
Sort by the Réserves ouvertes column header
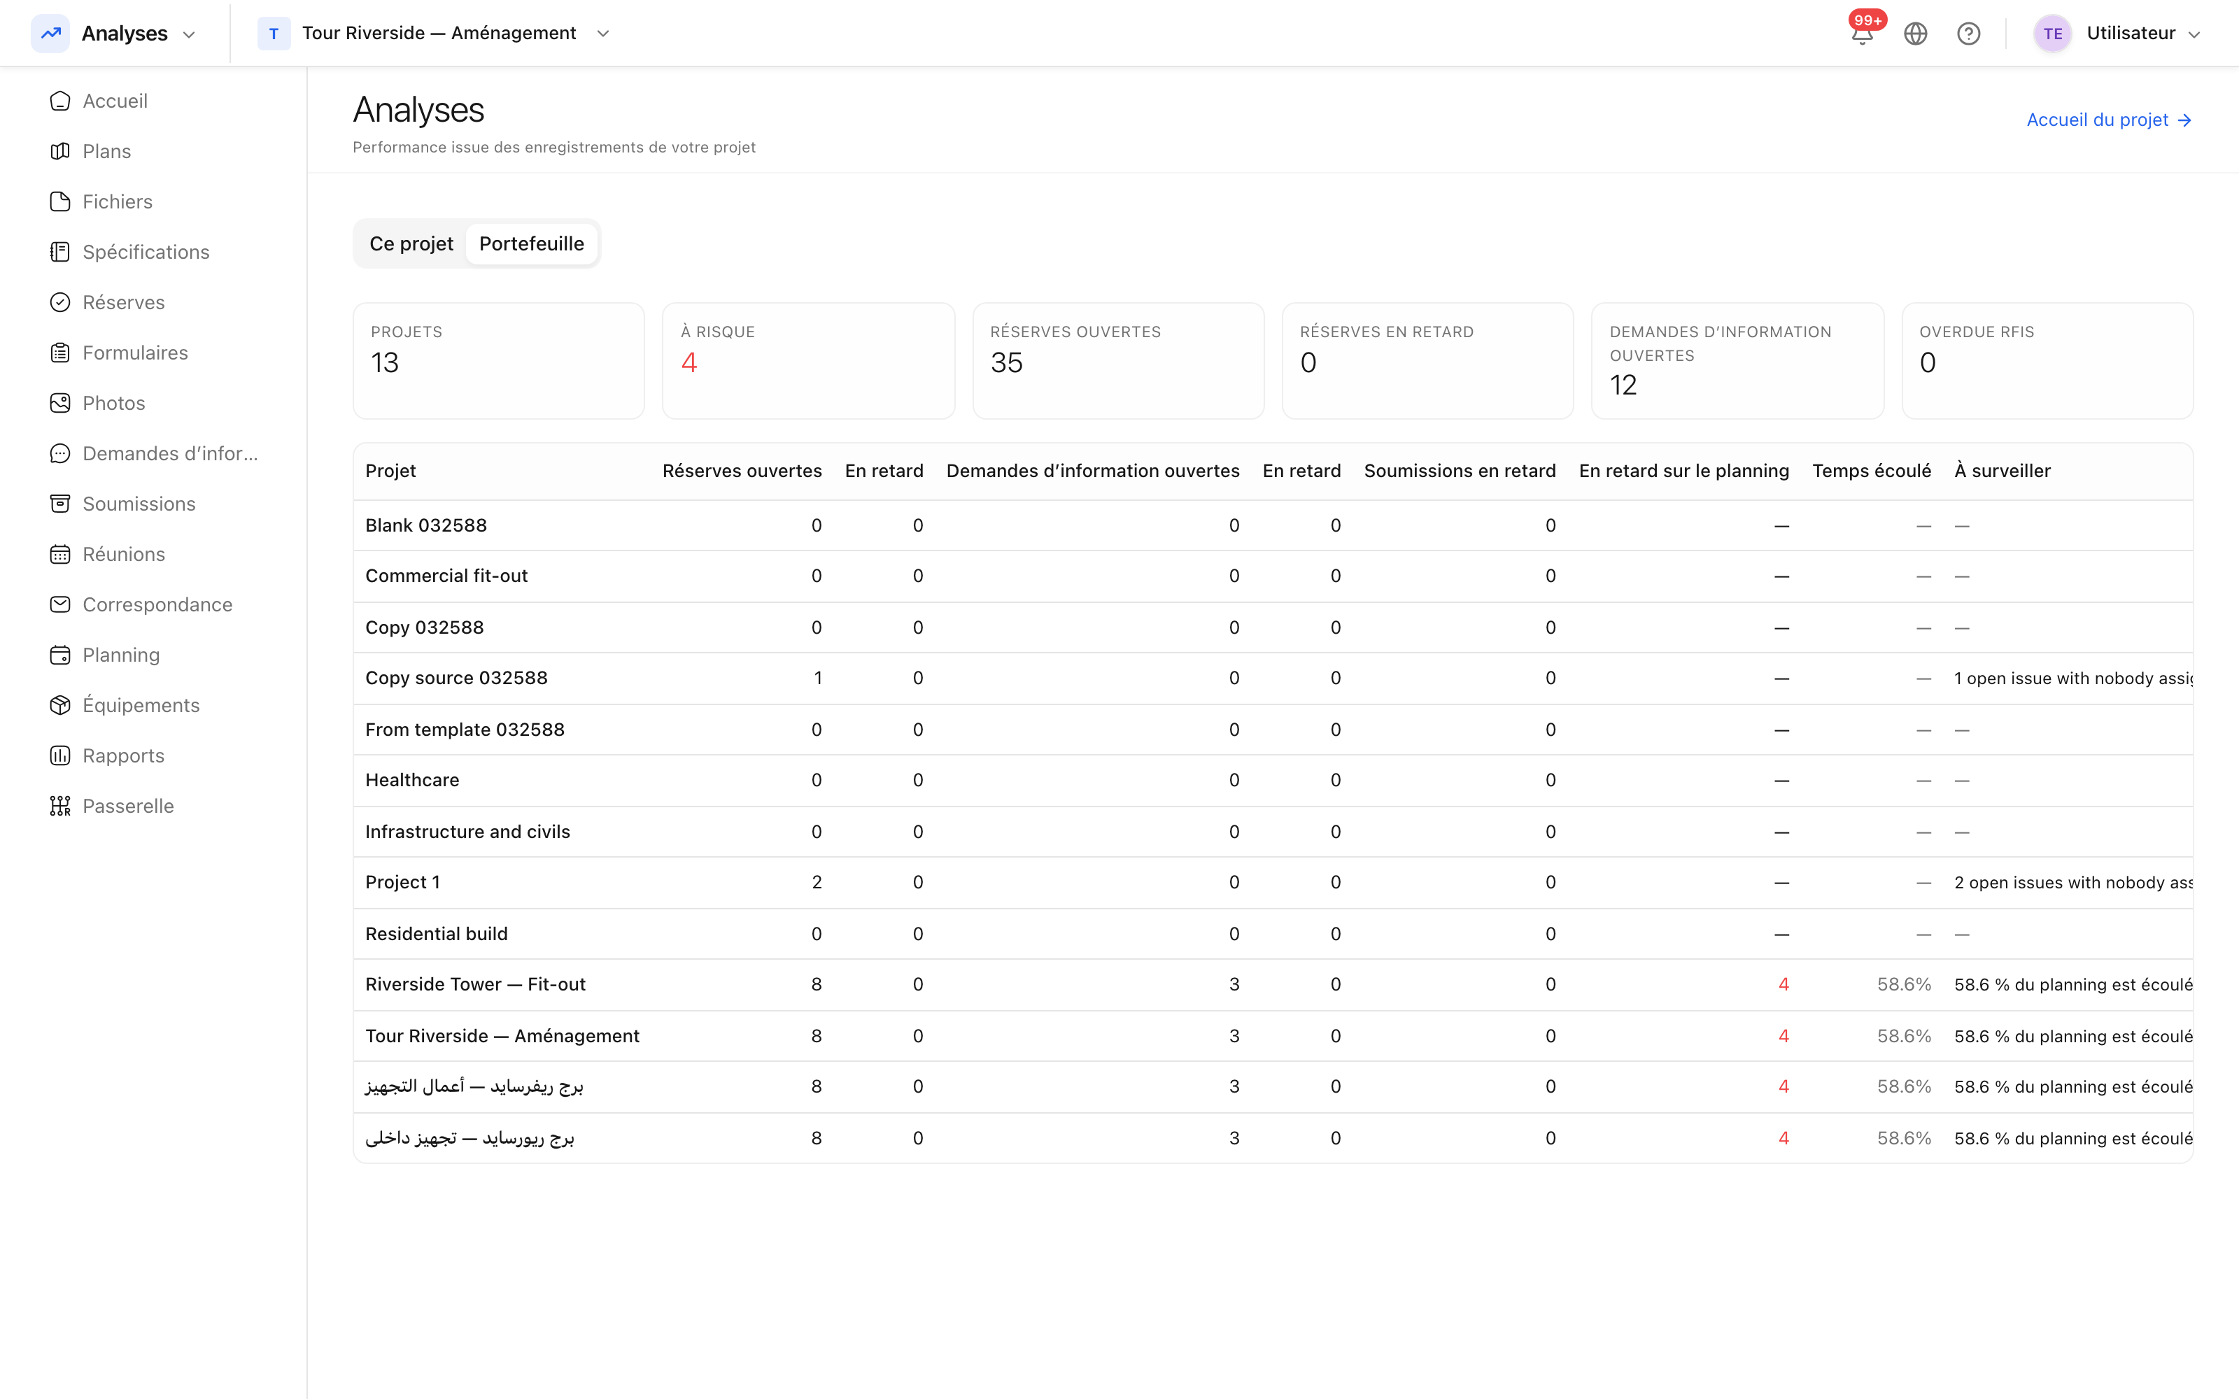pyautogui.click(x=742, y=471)
